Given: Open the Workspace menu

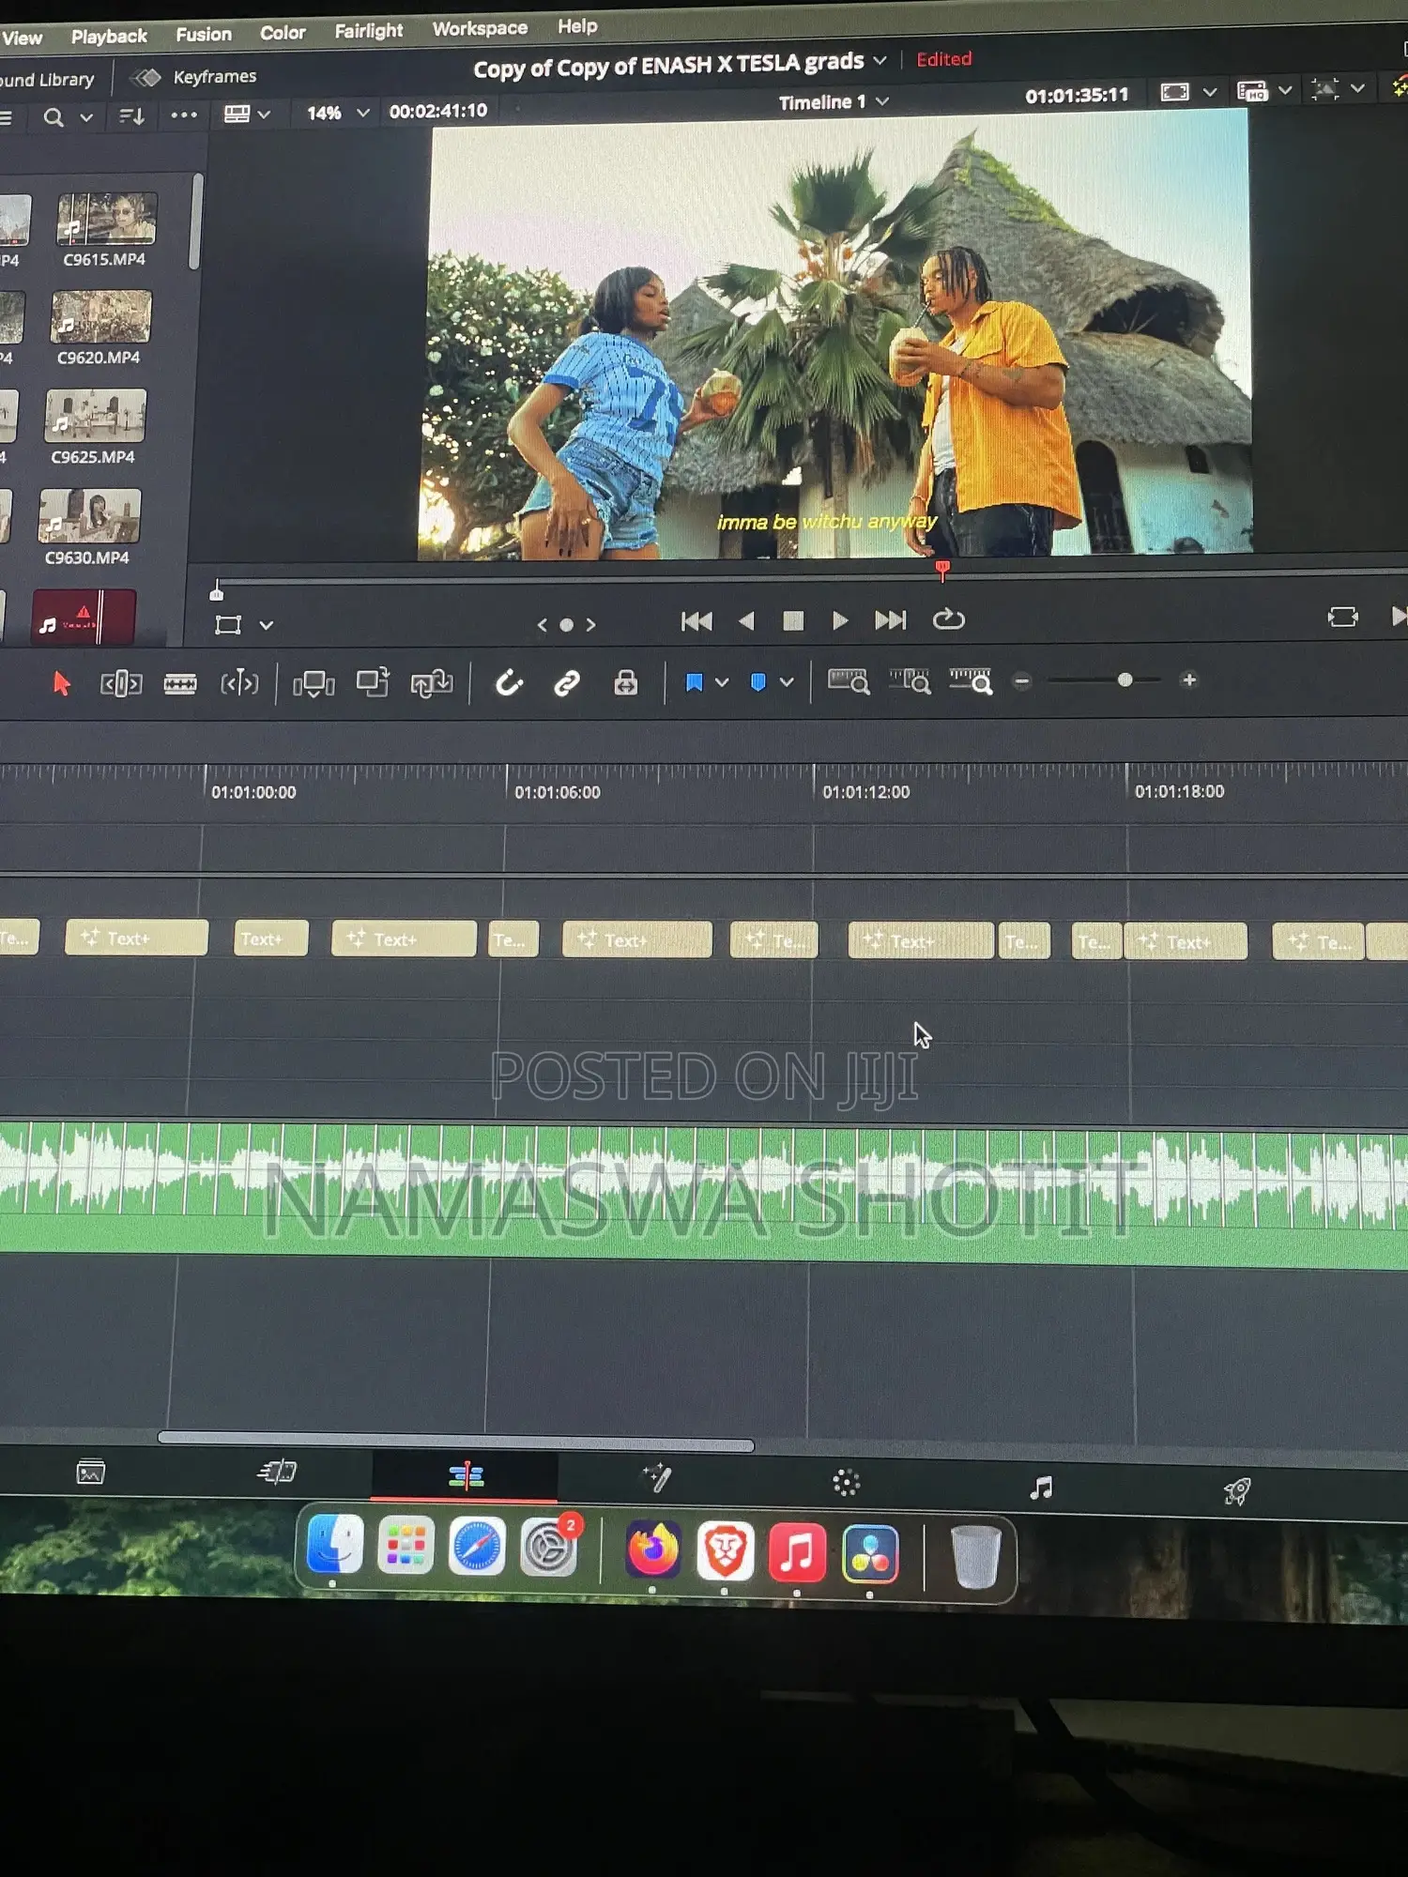Looking at the screenshot, I should pos(480,29).
